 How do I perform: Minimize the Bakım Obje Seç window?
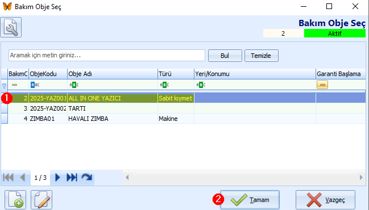[304, 7]
